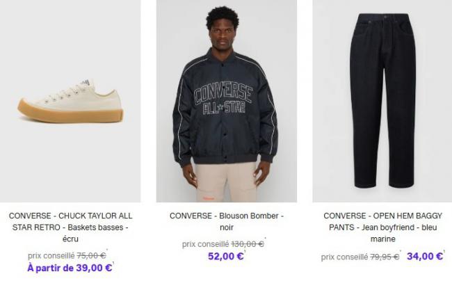Select the 34,00 € sale price
Viewport: 452px width, 288px height.
tap(425, 256)
